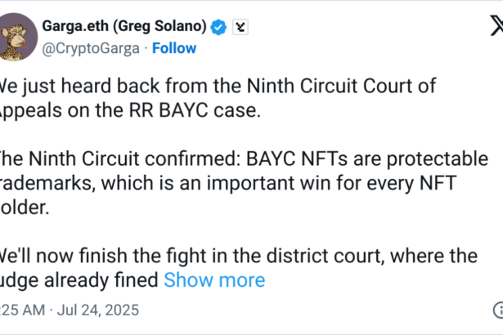This screenshot has height=335, width=503.
Task: Expand the tweet with Show more
Action: click(x=214, y=280)
